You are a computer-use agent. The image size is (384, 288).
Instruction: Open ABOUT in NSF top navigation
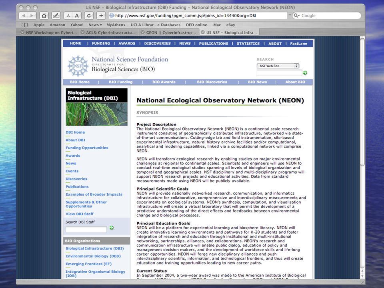click(275, 43)
